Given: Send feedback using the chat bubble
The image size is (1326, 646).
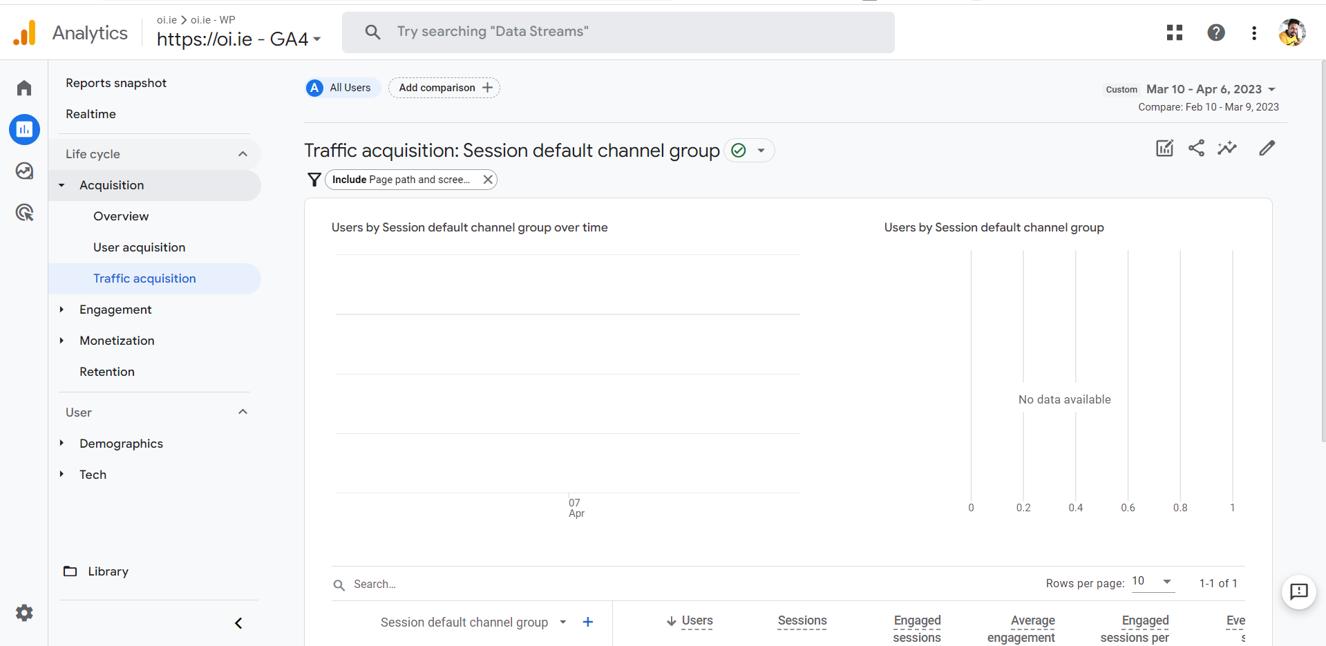Looking at the screenshot, I should (1298, 592).
